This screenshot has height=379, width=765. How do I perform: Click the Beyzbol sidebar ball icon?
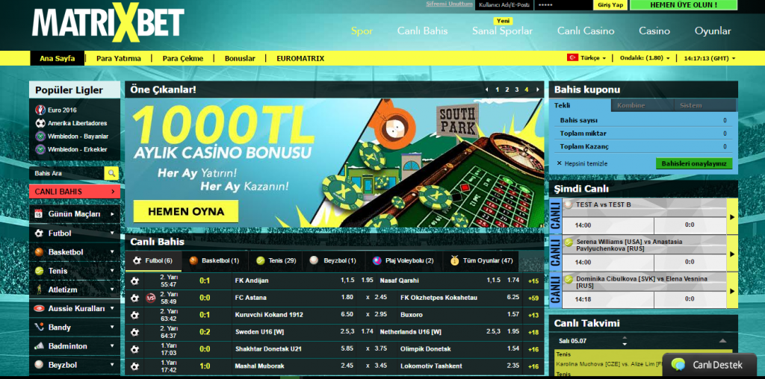39,365
